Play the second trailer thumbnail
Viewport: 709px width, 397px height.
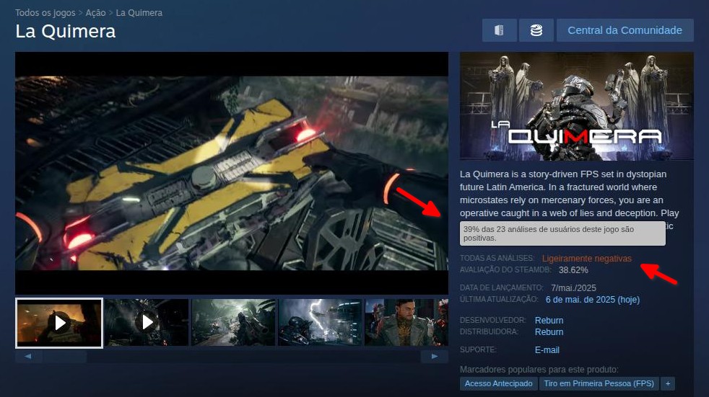pyautogui.click(x=147, y=323)
